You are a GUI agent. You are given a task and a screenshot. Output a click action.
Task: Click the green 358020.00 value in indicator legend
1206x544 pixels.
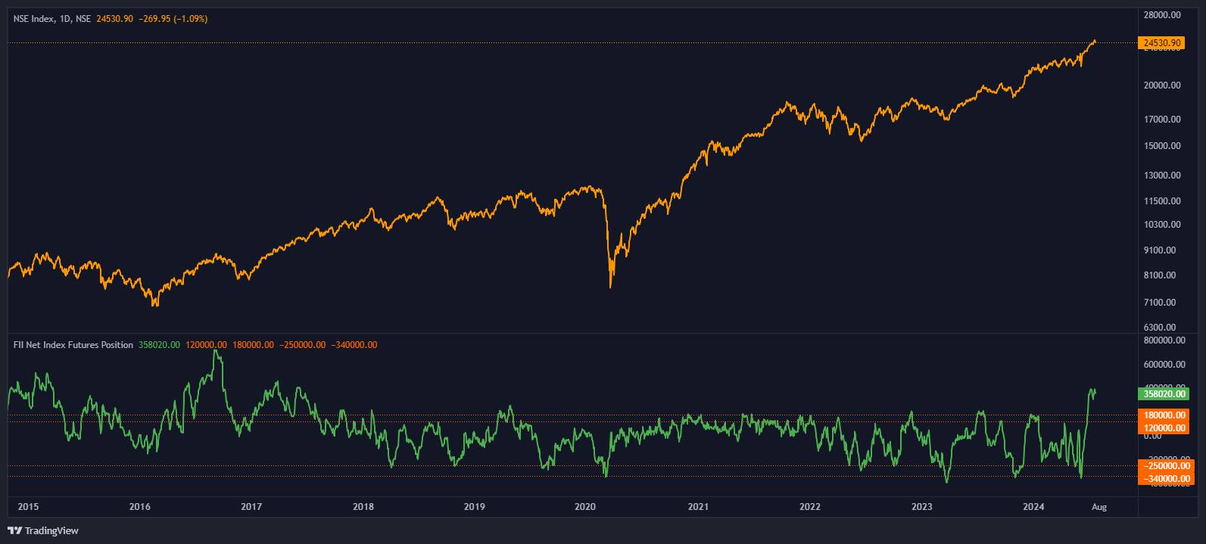[159, 345]
